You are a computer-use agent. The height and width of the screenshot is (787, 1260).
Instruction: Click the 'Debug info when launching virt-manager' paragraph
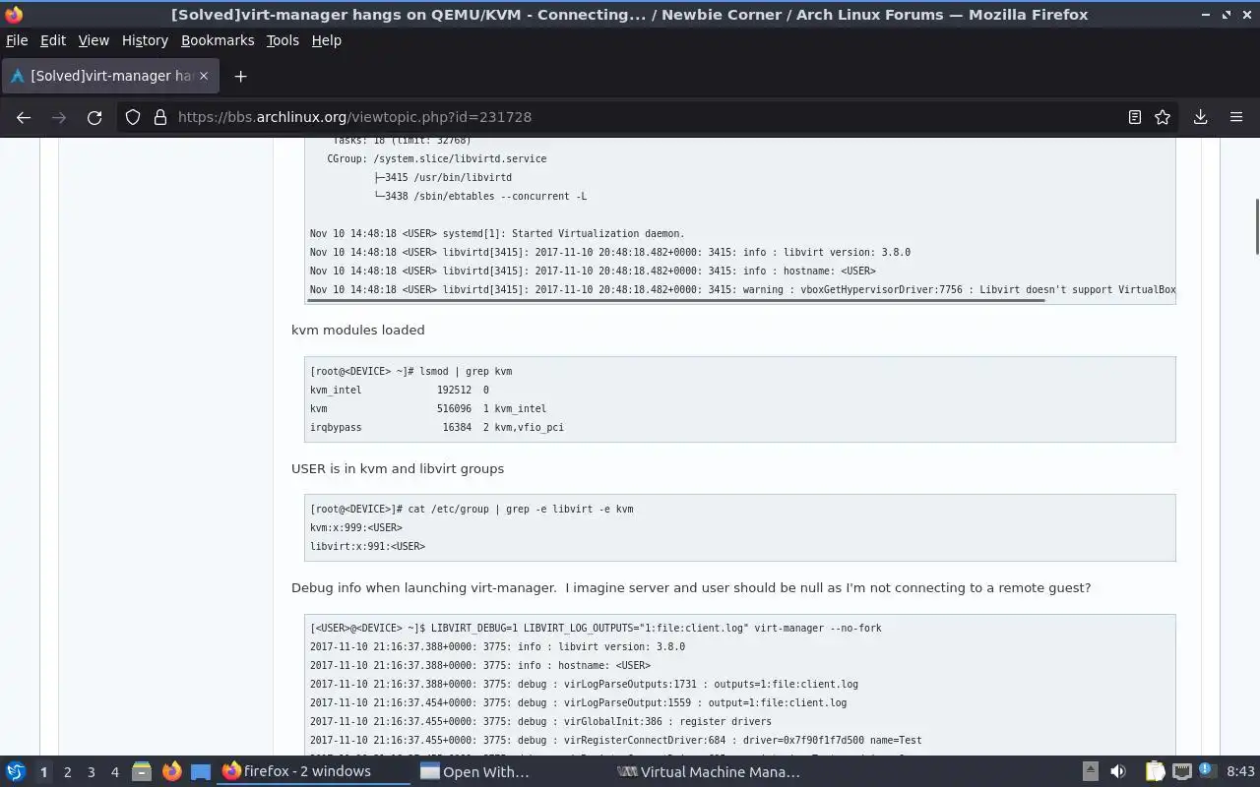[691, 588]
